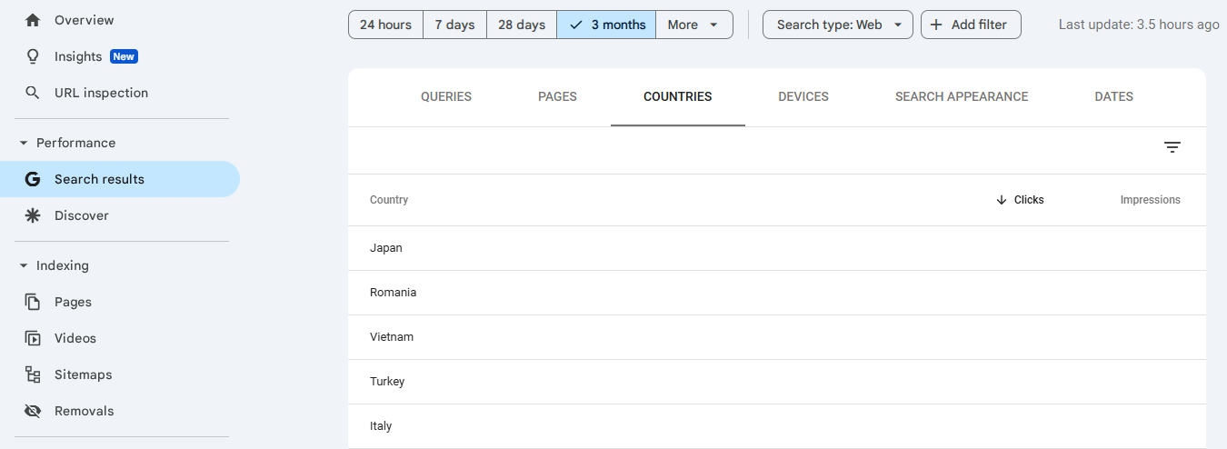Click the New badge next to Insights
1227x449 pixels.
point(124,56)
